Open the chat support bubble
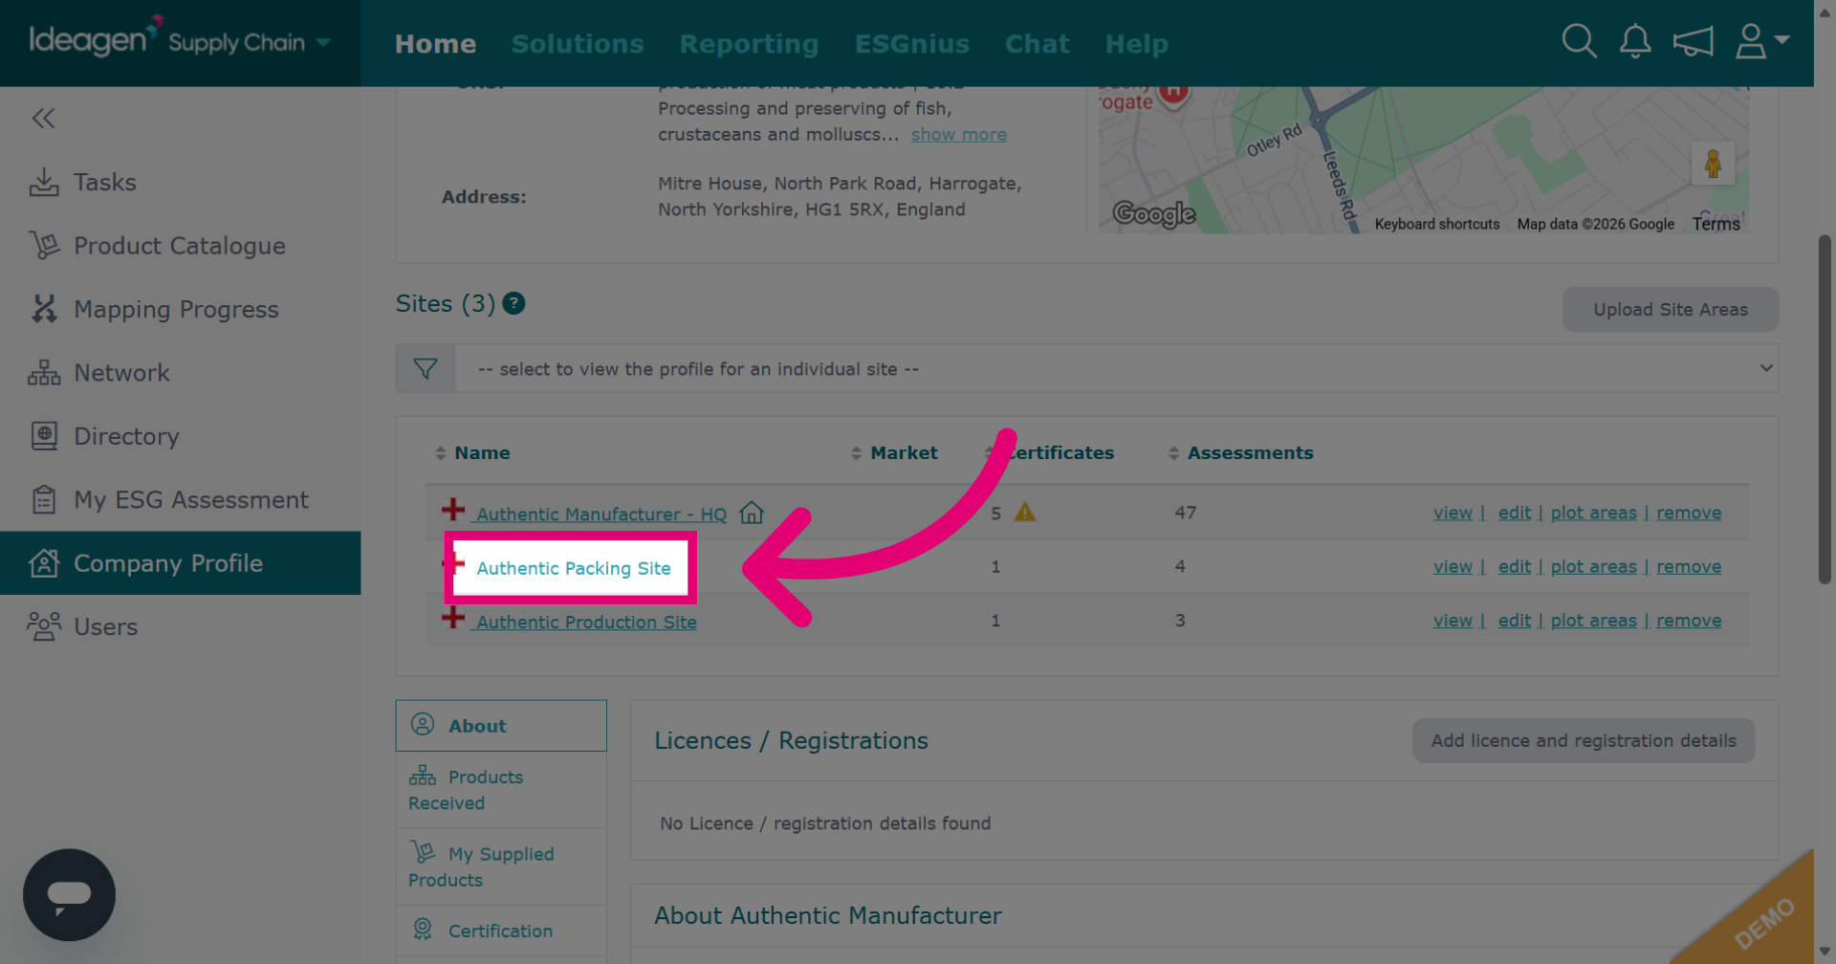Image resolution: width=1836 pixels, height=964 pixels. click(69, 895)
